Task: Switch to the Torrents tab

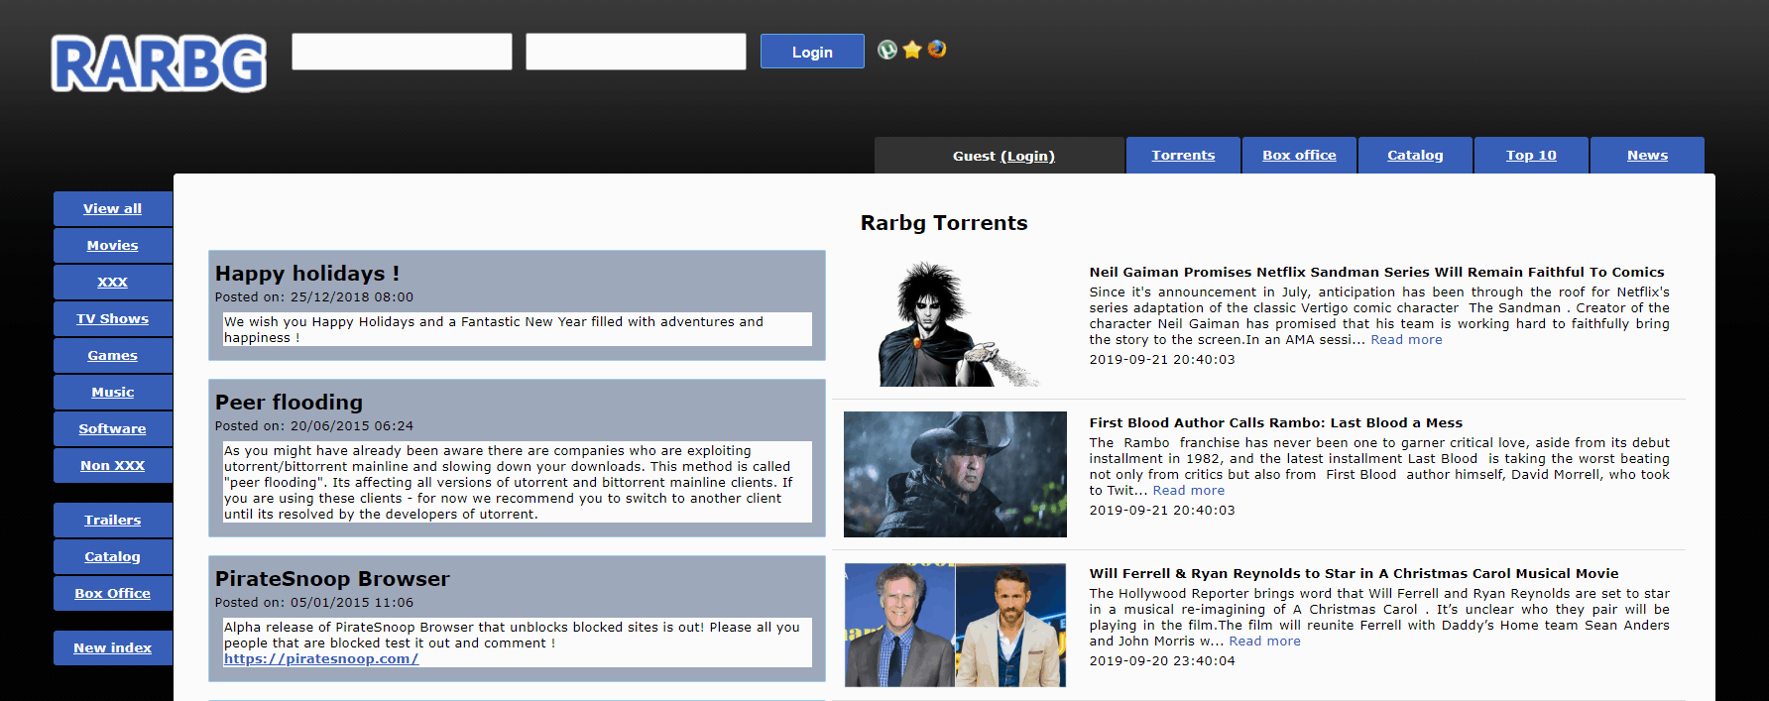Action: (x=1183, y=155)
